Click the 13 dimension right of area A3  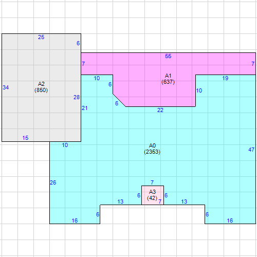coord(184,201)
